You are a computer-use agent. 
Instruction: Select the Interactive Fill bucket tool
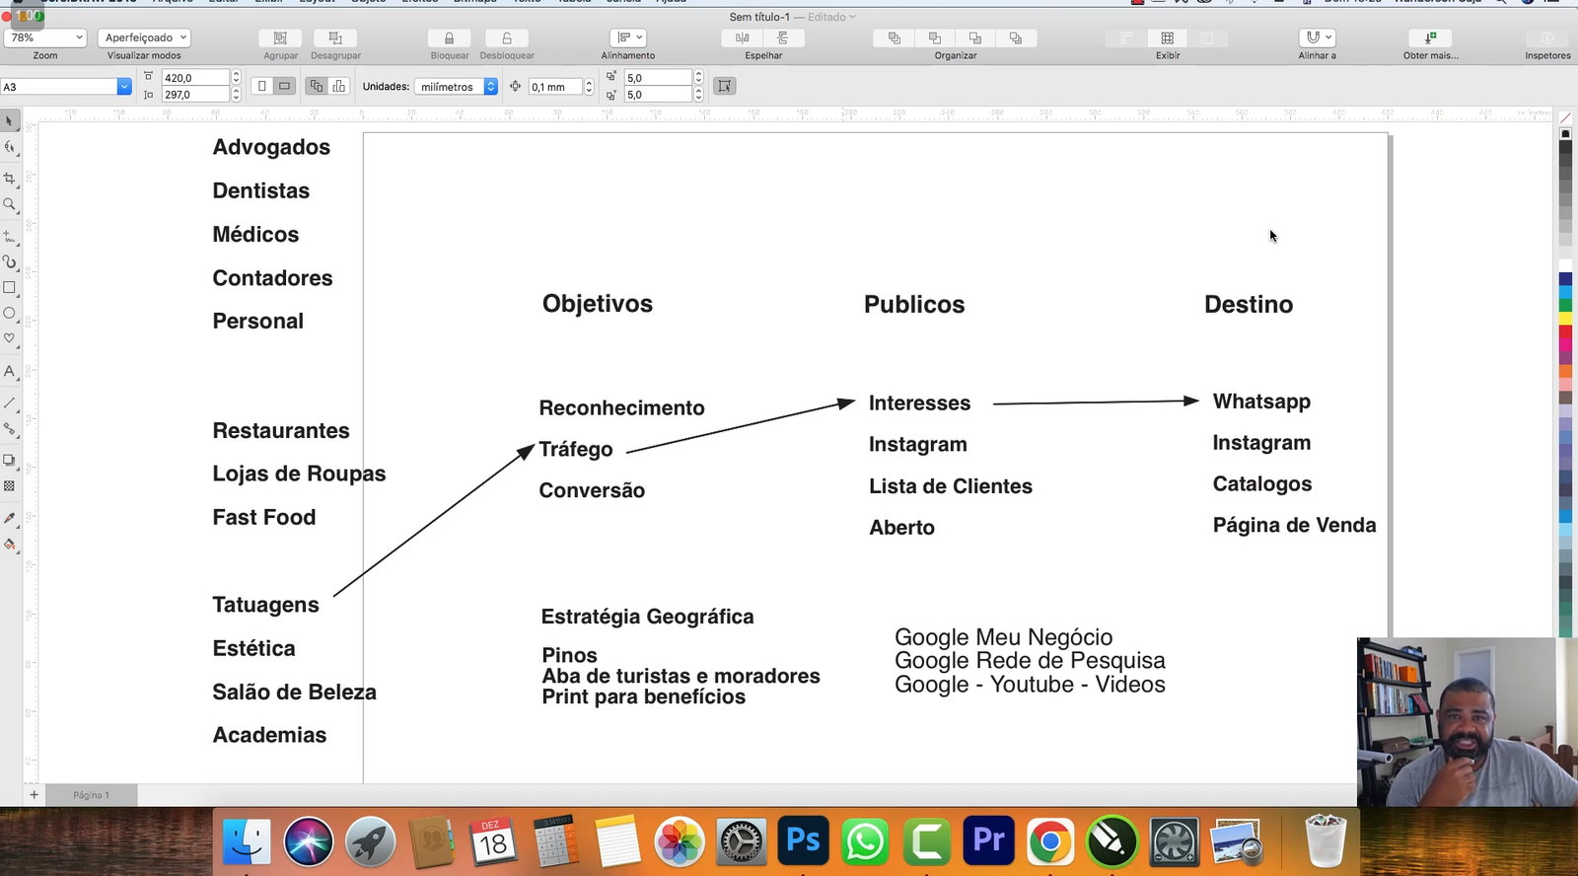coord(10,545)
